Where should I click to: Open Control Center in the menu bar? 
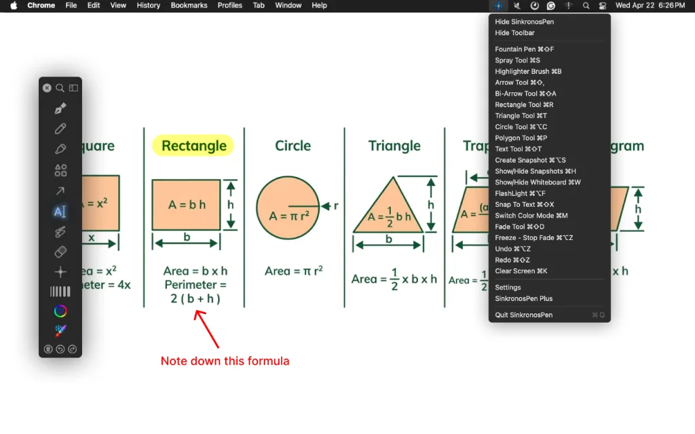(x=603, y=5)
